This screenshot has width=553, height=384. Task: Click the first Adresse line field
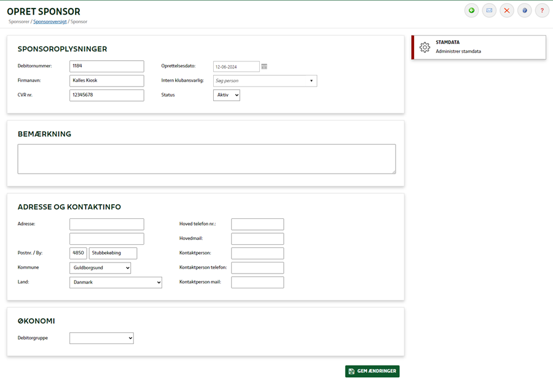[106, 225]
